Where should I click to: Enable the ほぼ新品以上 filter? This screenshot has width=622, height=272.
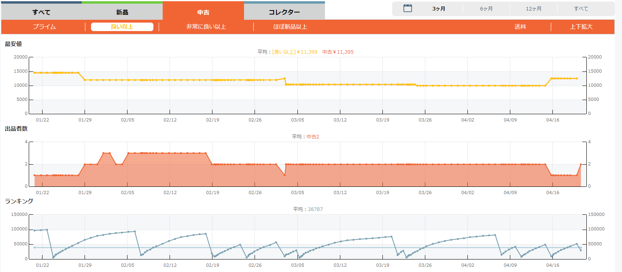pos(290,27)
